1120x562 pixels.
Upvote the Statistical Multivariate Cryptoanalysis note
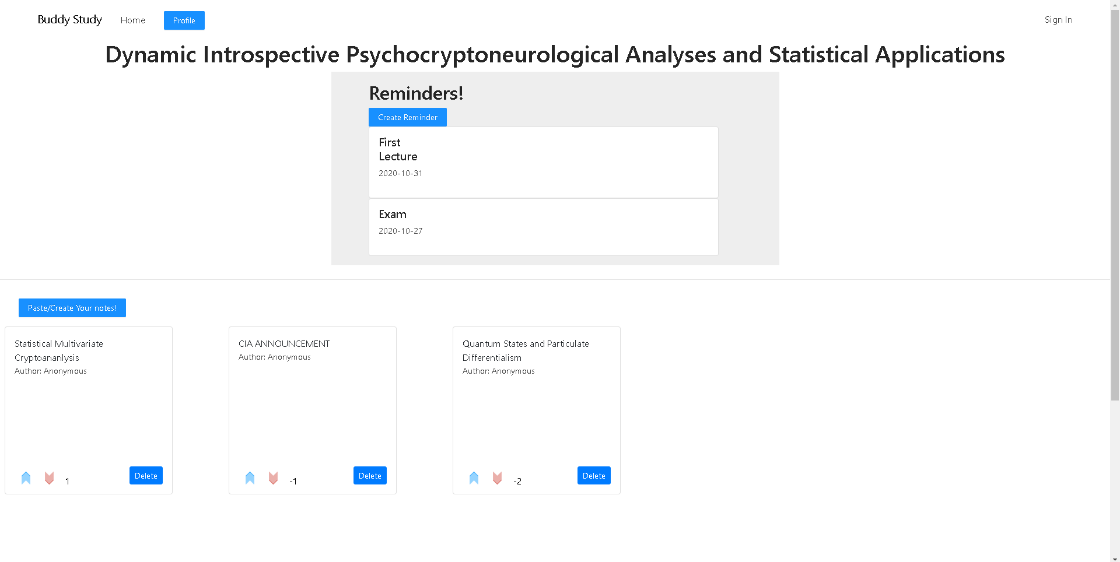(x=26, y=478)
